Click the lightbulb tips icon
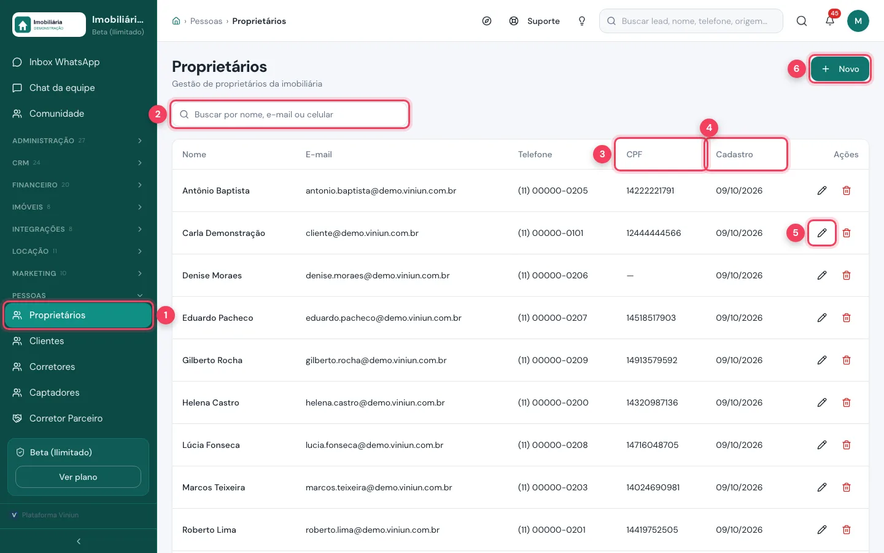Viewport: 884px width, 553px height. tap(582, 21)
